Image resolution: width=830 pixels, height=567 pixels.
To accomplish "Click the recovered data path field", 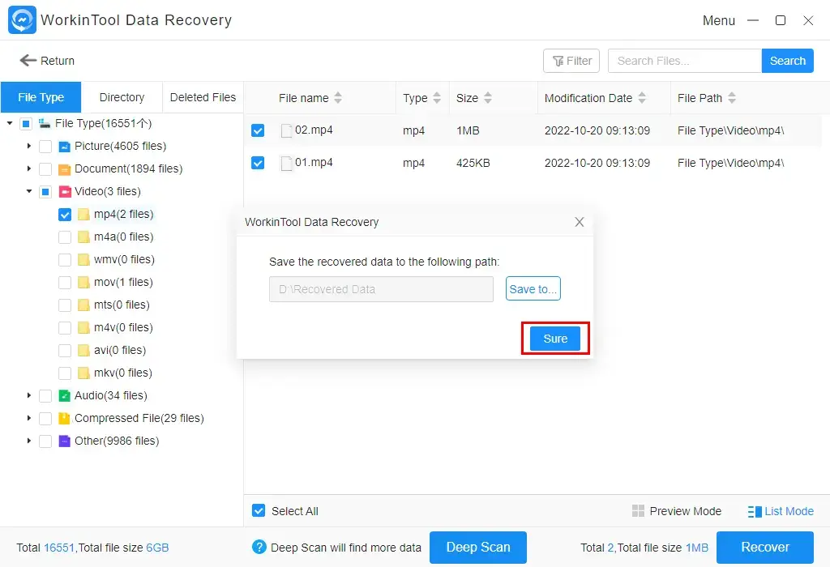I will click(381, 289).
